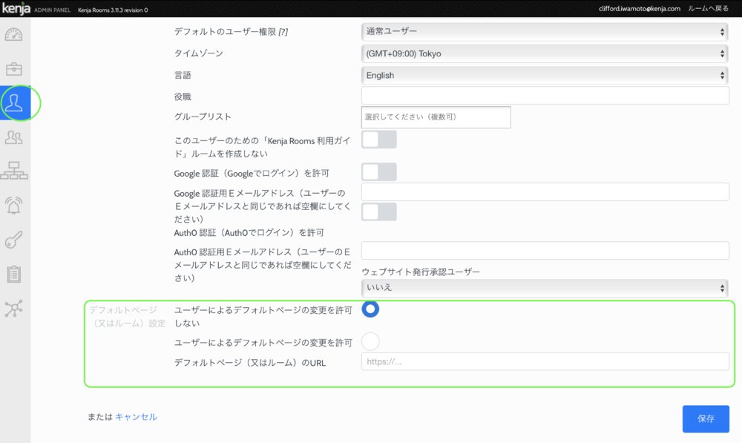Image resolution: width=742 pixels, height=443 pixels.
Task: Open the alarm bell icon in sidebar
Action: pyautogui.click(x=13, y=206)
